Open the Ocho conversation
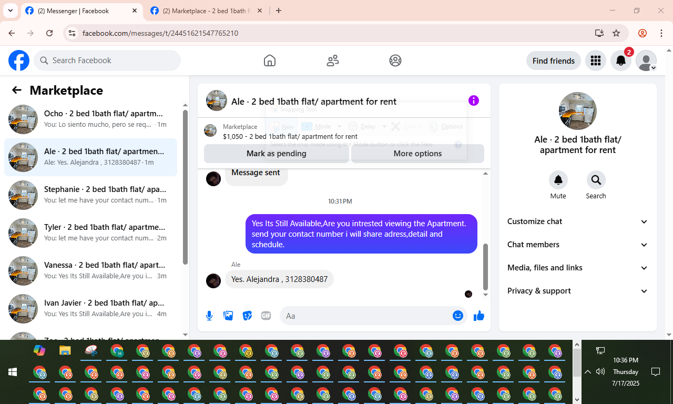673x404 pixels. point(90,119)
